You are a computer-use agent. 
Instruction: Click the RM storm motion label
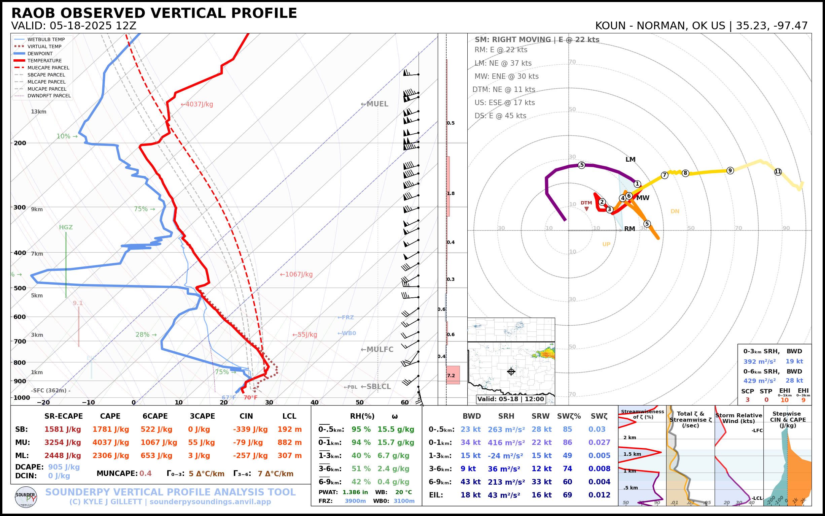(x=630, y=229)
